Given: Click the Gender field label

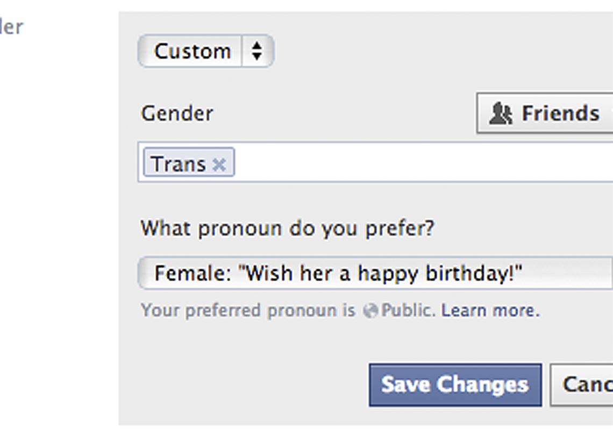Looking at the screenshot, I should click(x=177, y=113).
